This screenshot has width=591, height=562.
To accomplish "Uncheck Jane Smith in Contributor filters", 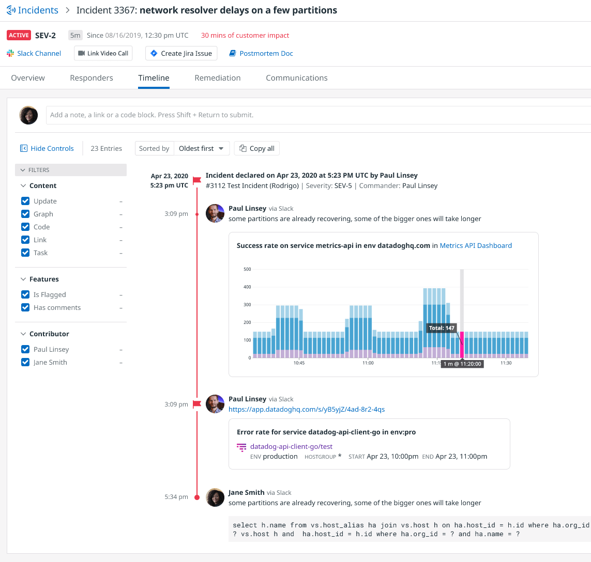I will [25, 362].
